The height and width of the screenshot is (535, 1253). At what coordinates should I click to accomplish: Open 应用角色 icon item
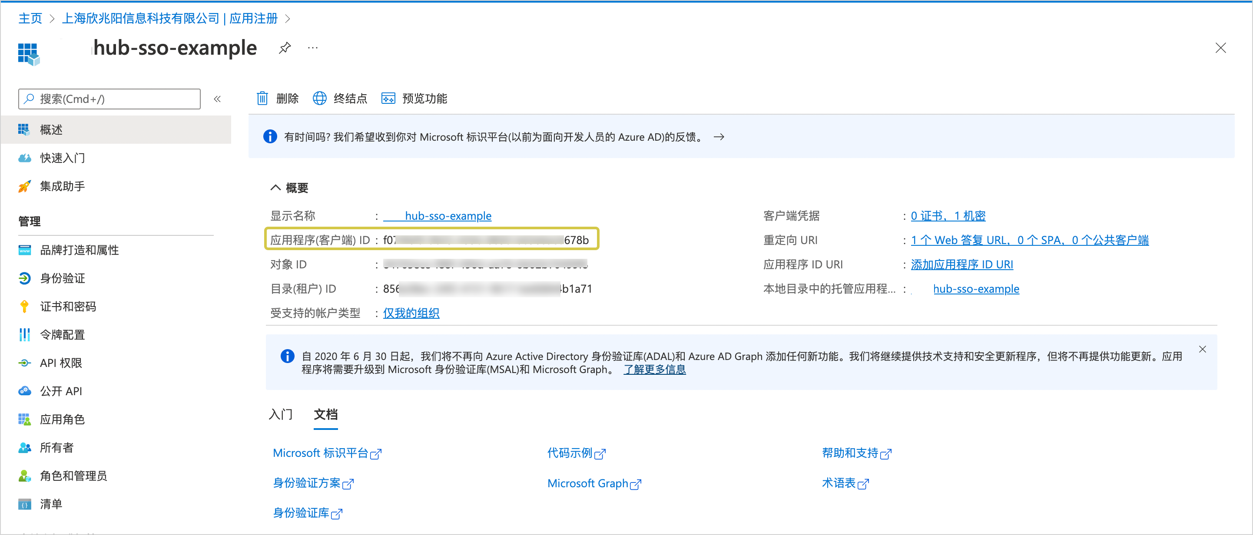coord(24,419)
